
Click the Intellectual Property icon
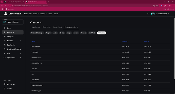pos(5,49)
